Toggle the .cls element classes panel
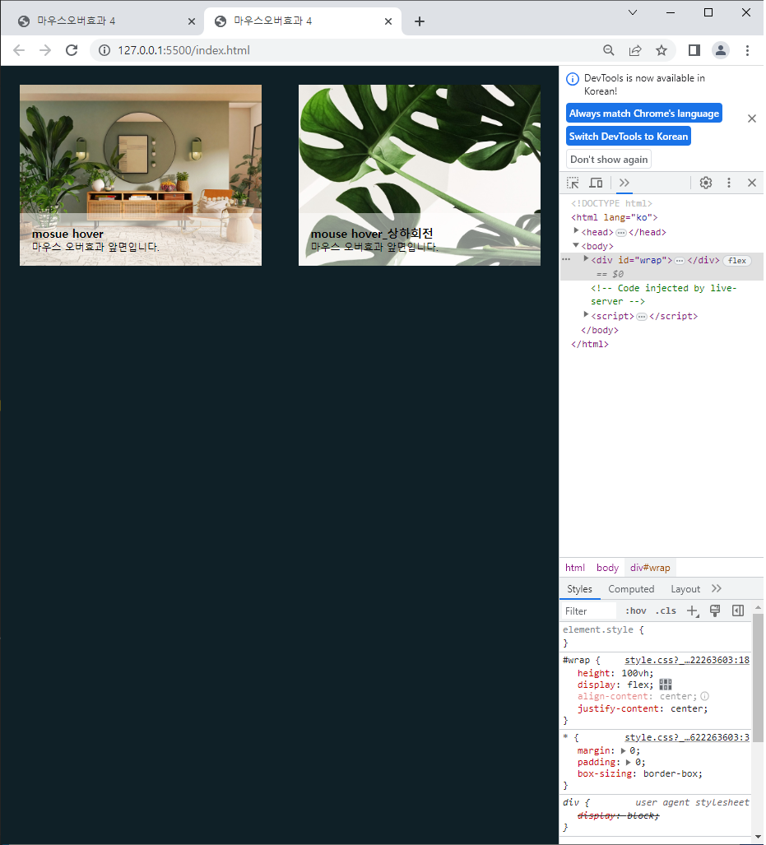Screen dimensions: 766x845 coord(666,611)
